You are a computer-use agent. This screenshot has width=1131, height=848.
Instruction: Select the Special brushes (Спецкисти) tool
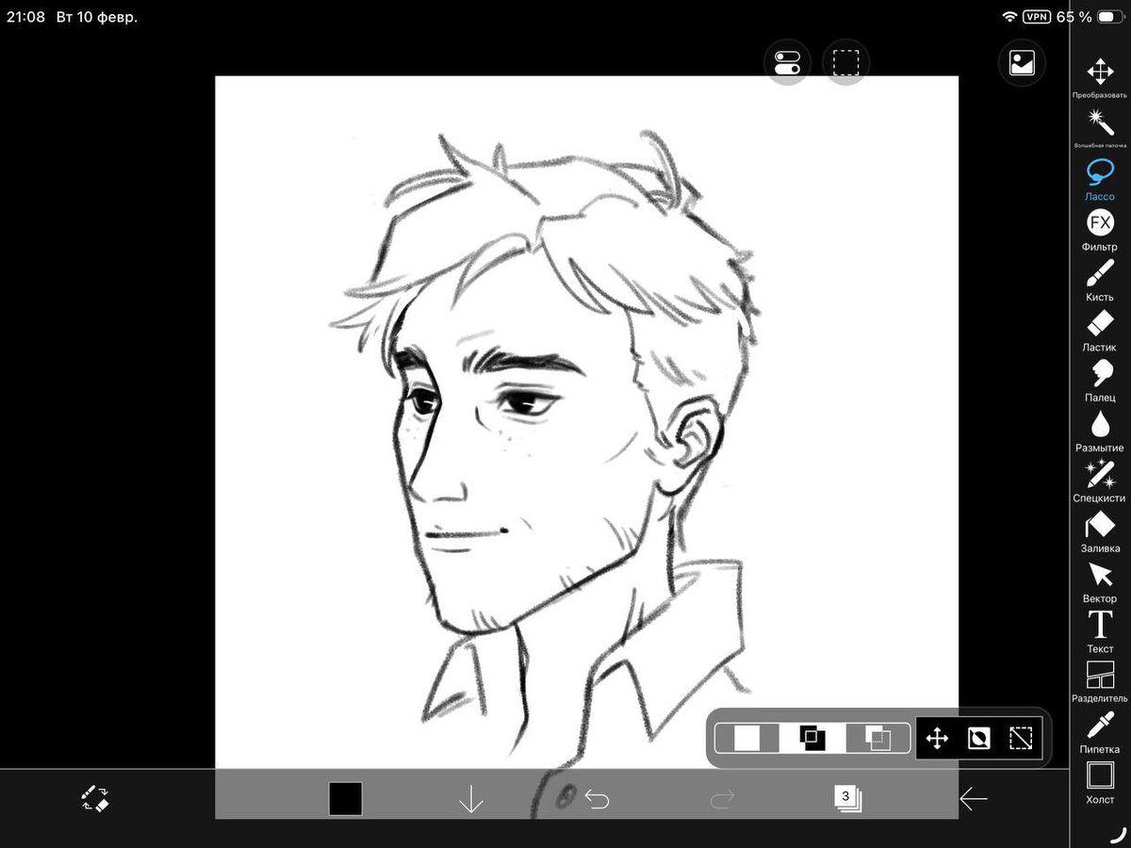[x=1100, y=481]
